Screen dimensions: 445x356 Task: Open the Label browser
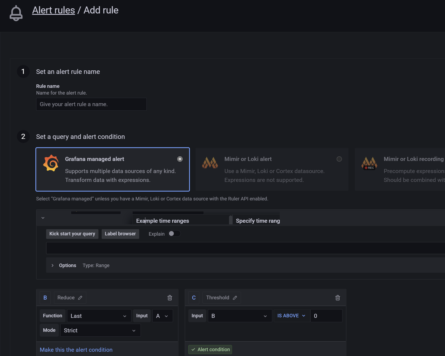120,234
